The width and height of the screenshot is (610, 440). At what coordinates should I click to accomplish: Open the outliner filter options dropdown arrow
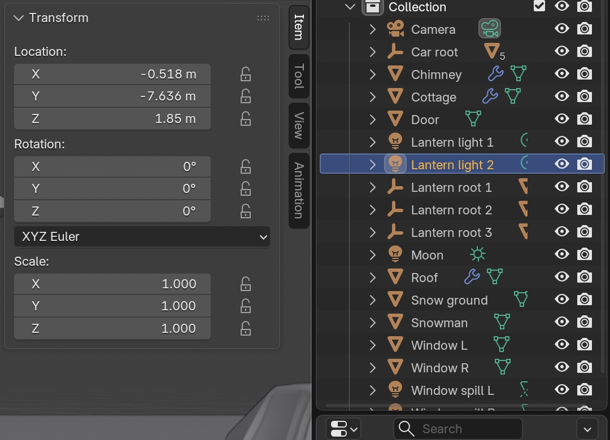coord(587,429)
